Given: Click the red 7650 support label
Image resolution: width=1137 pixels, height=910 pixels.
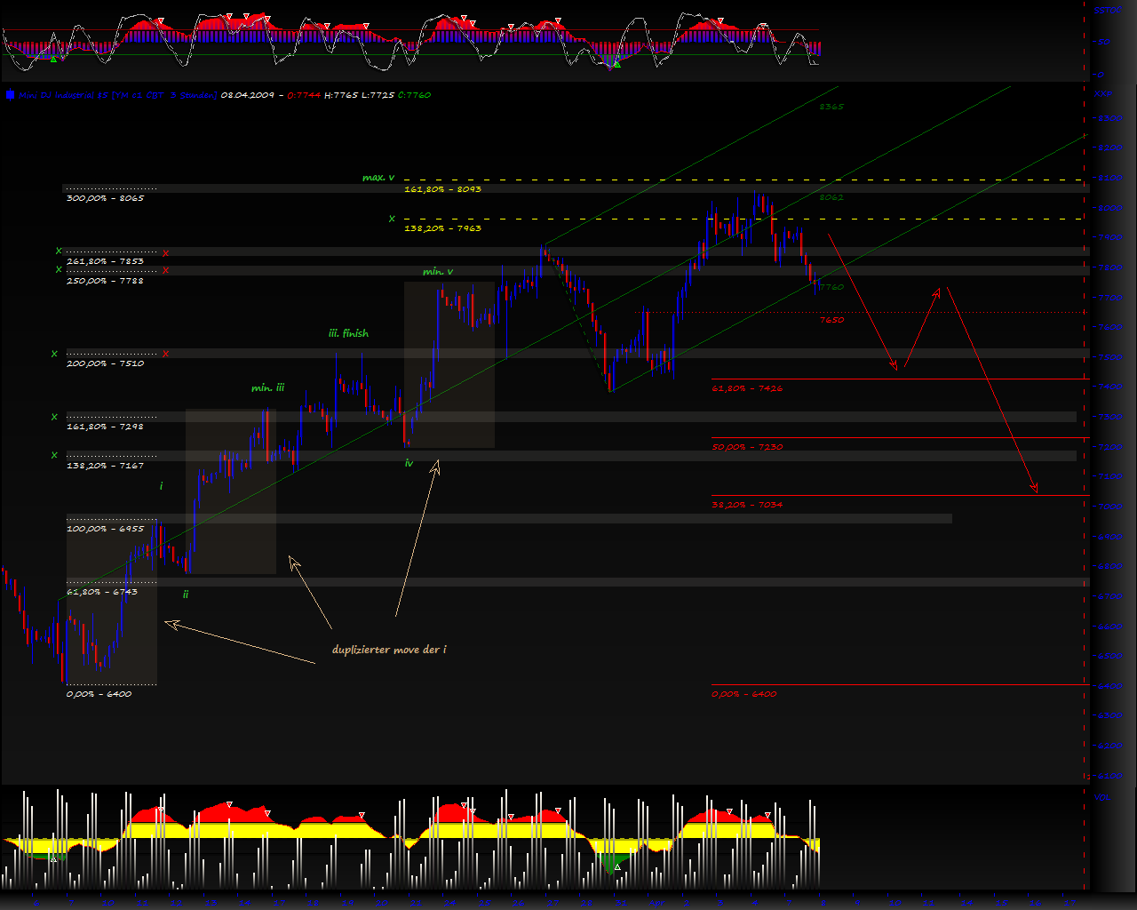Looking at the screenshot, I should pos(831,320).
